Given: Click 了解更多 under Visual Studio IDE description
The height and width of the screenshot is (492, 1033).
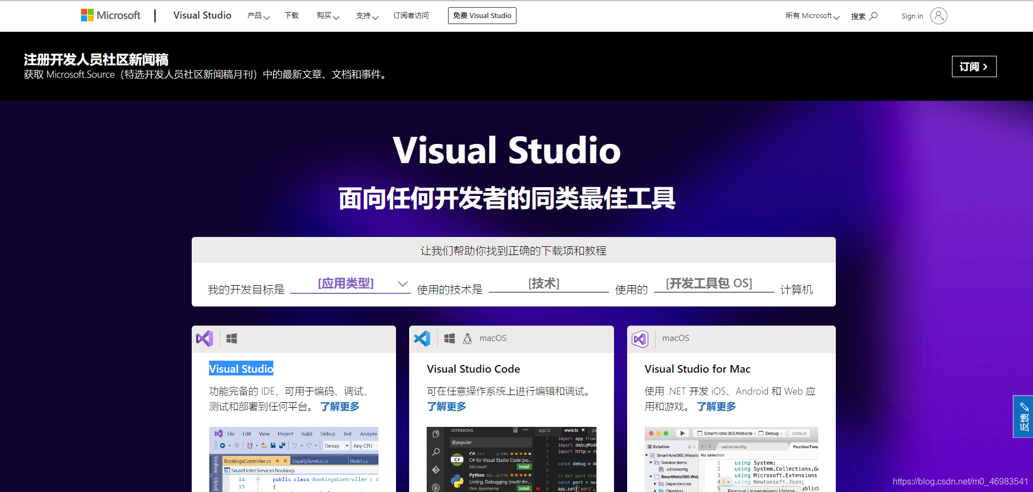Looking at the screenshot, I should pos(340,407).
